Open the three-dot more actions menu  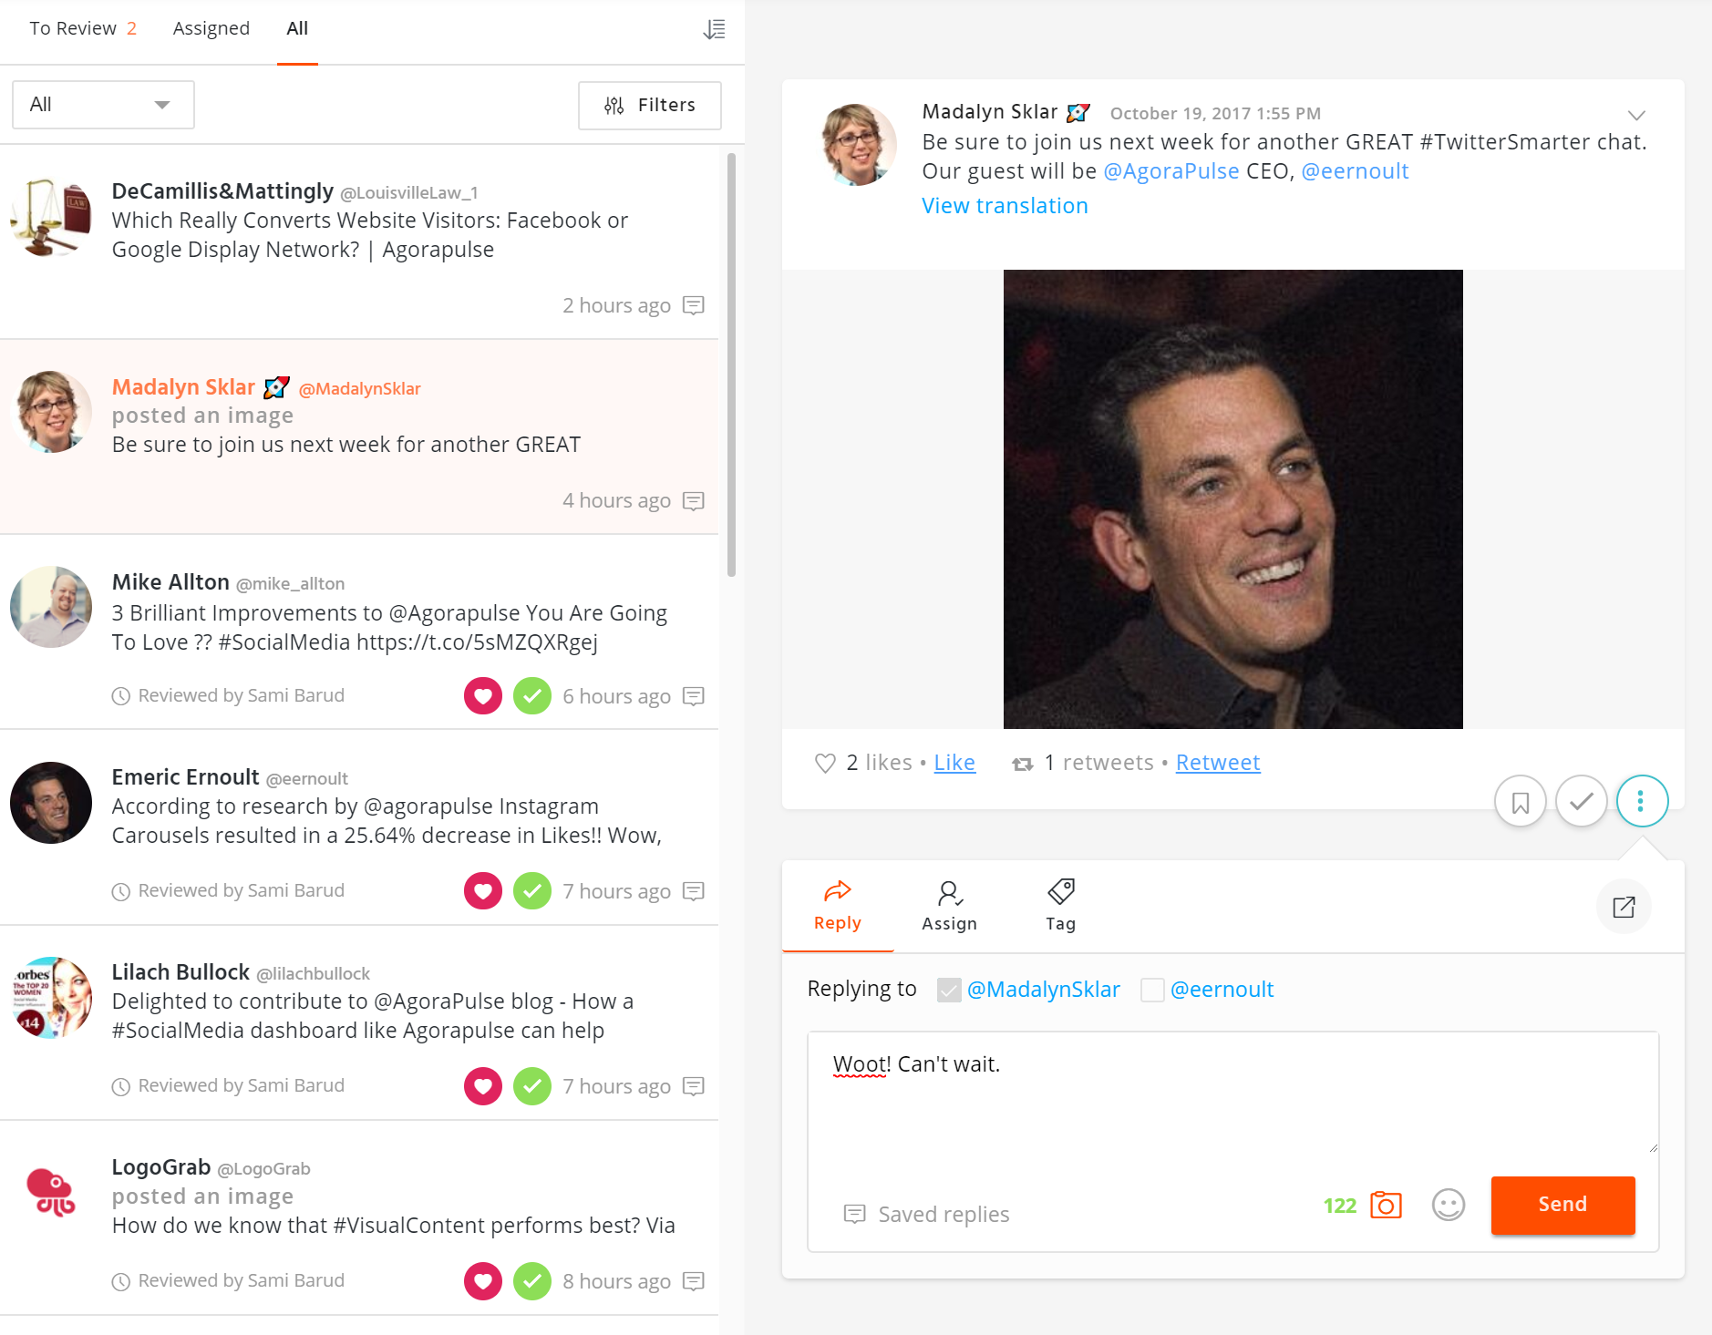tap(1642, 802)
